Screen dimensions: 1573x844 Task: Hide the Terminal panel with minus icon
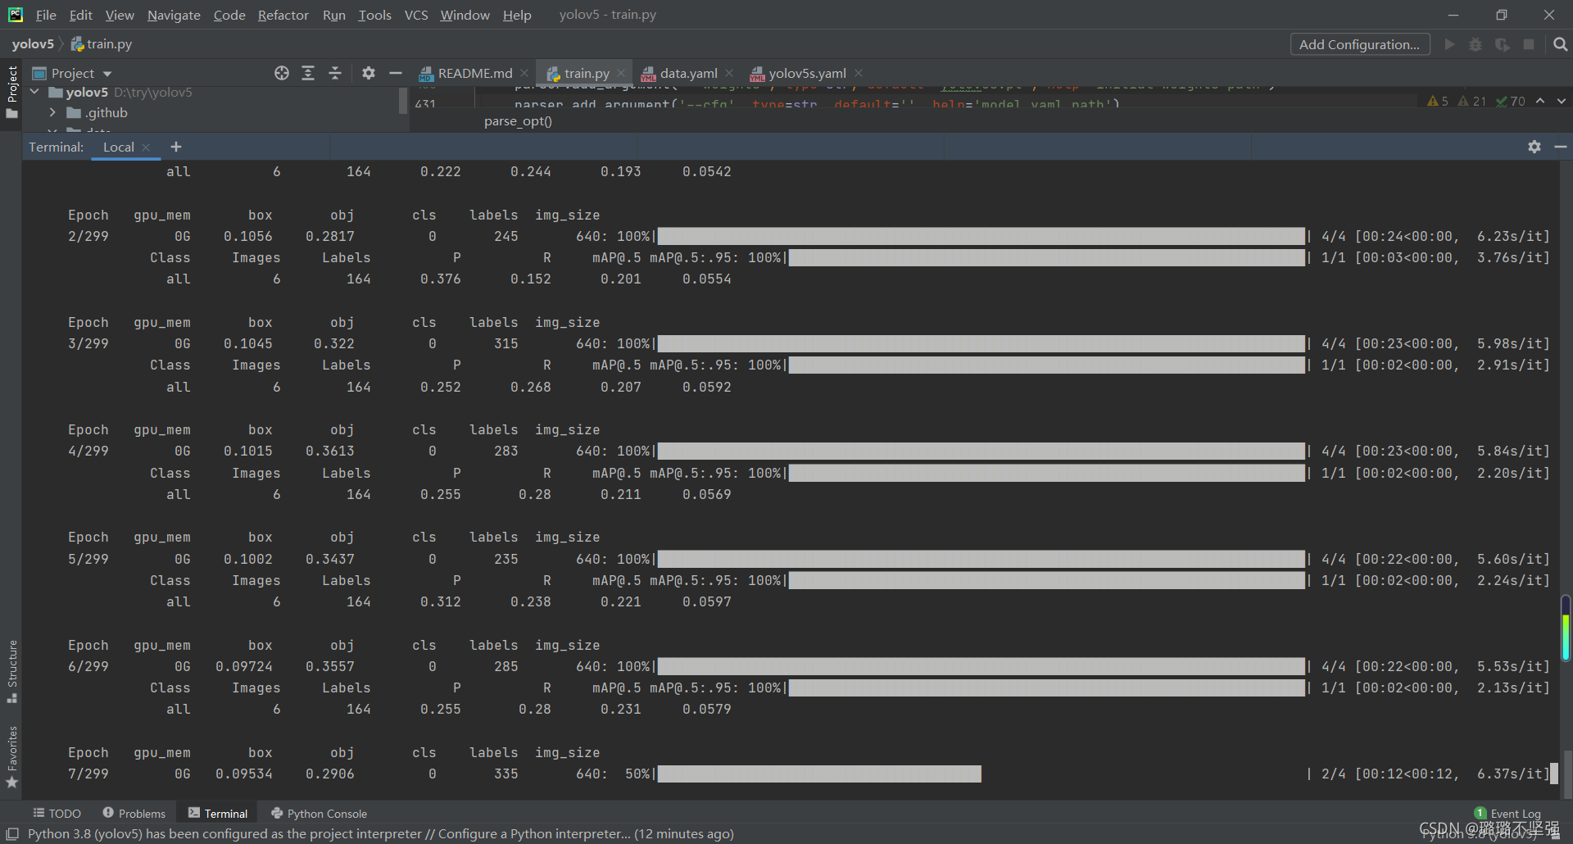pos(1561,147)
